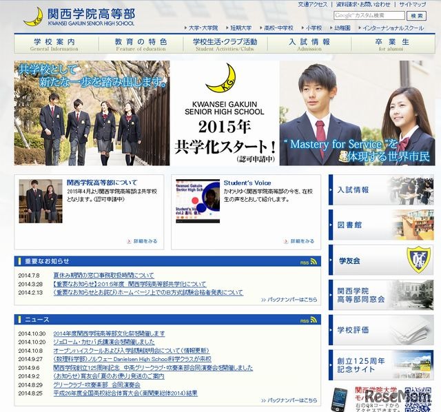Viewport: 441px width, 412px height.
Task: Open news ノルウェー Danielsen High School 科学クラスが来校
Action: [x=132, y=359]
